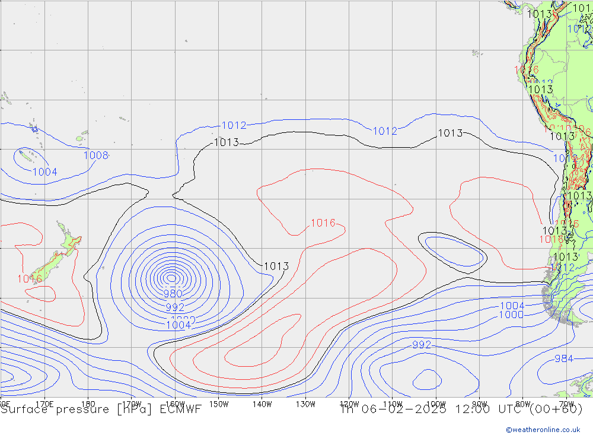Click the 70W longitude label

coord(566,404)
